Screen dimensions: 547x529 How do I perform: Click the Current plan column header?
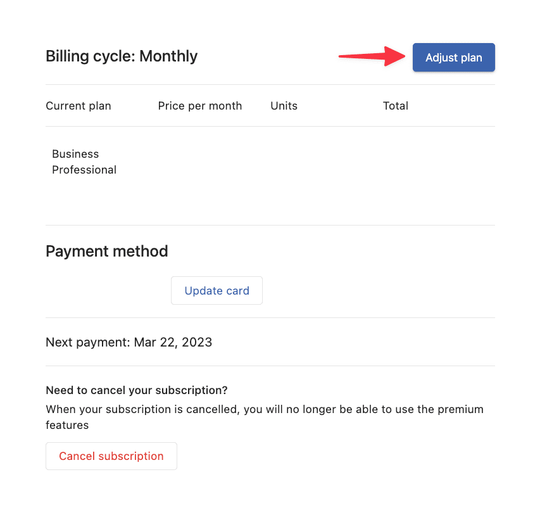click(79, 106)
